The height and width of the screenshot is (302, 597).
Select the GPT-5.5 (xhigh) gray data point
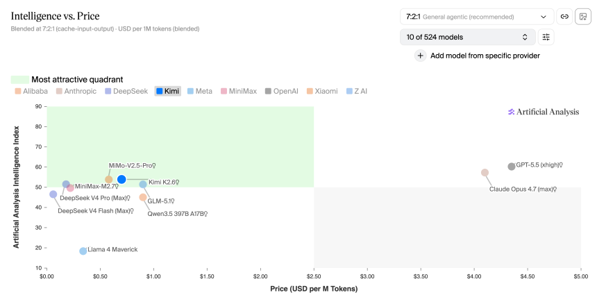point(512,167)
